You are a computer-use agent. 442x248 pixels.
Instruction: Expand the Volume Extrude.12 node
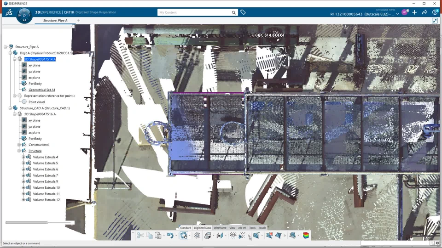coord(23,200)
